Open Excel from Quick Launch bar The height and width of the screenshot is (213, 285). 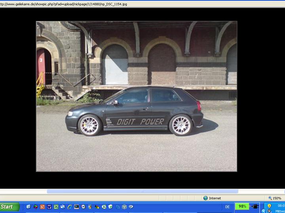tap(56, 207)
